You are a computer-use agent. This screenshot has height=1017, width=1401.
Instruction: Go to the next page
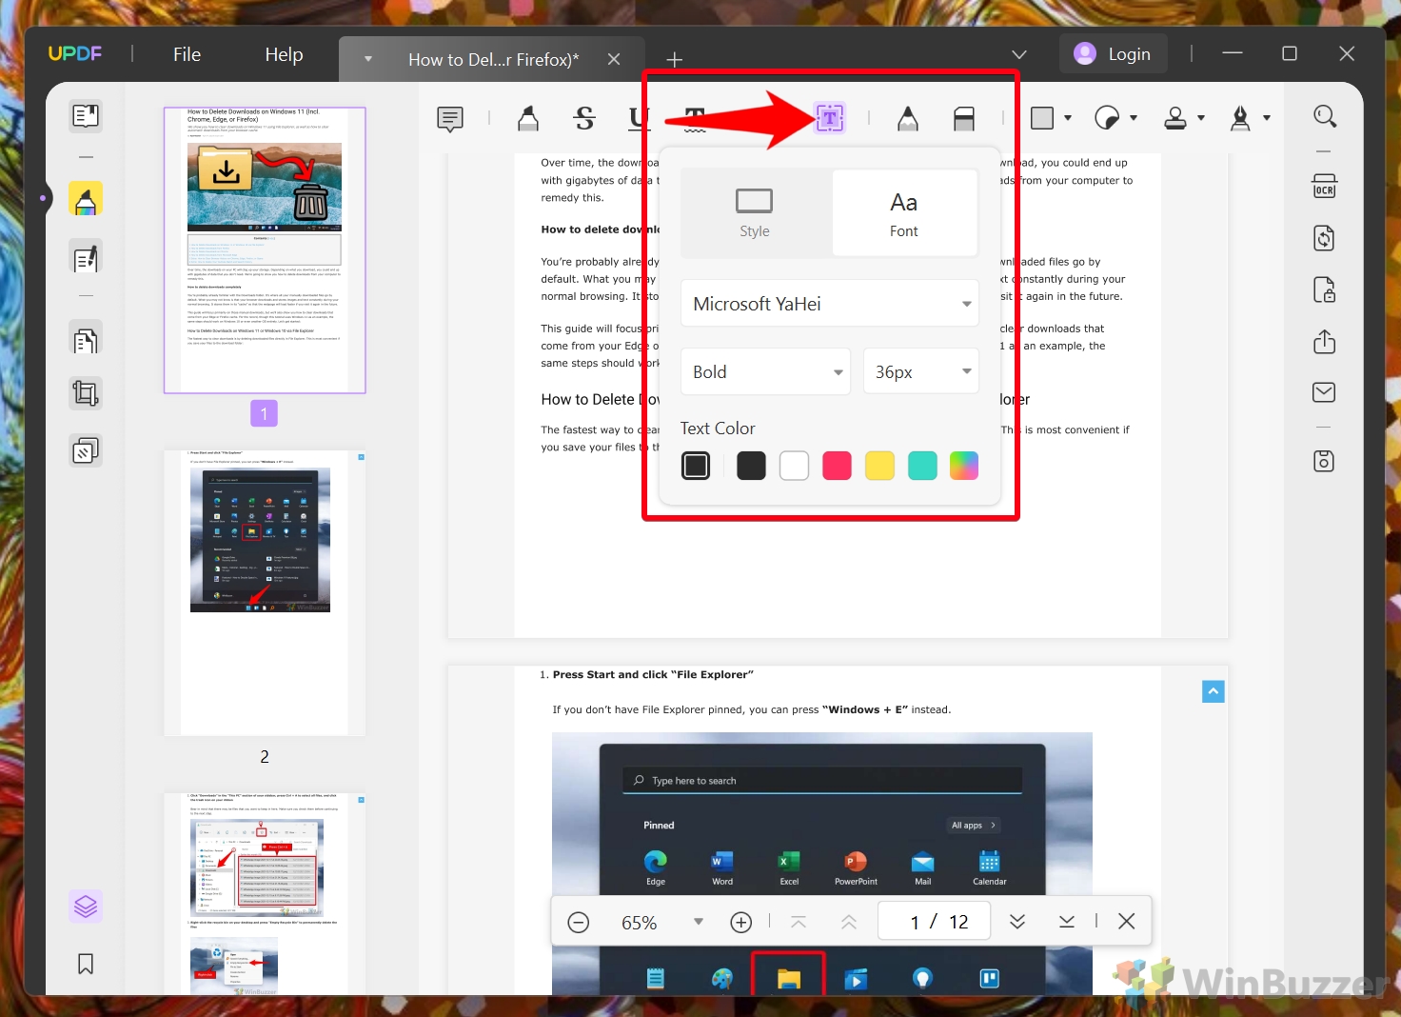[1017, 922]
